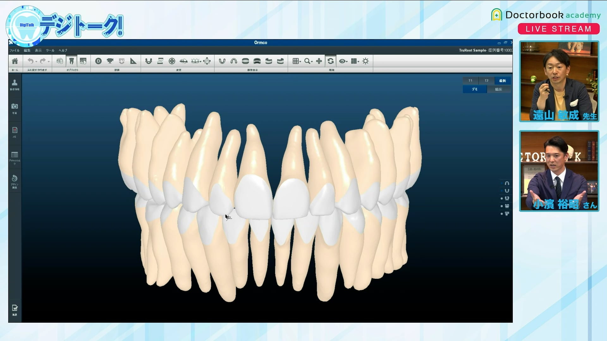Open the zoom options dropdown arrow
Image resolution: width=607 pixels, height=341 pixels.
312,62
